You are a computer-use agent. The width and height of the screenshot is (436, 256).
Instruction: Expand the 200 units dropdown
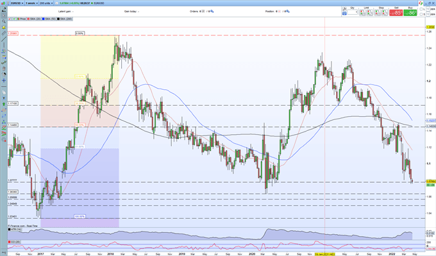[46, 3]
